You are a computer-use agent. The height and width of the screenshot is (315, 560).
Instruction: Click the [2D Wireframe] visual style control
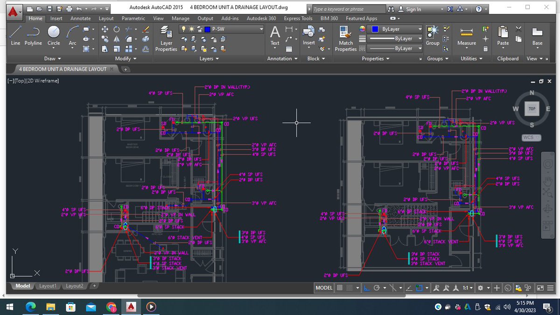[42, 81]
